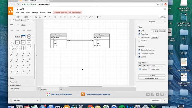Click the To Front toolbar icon
192x108 pixels.
pyautogui.click(x=61, y=17)
